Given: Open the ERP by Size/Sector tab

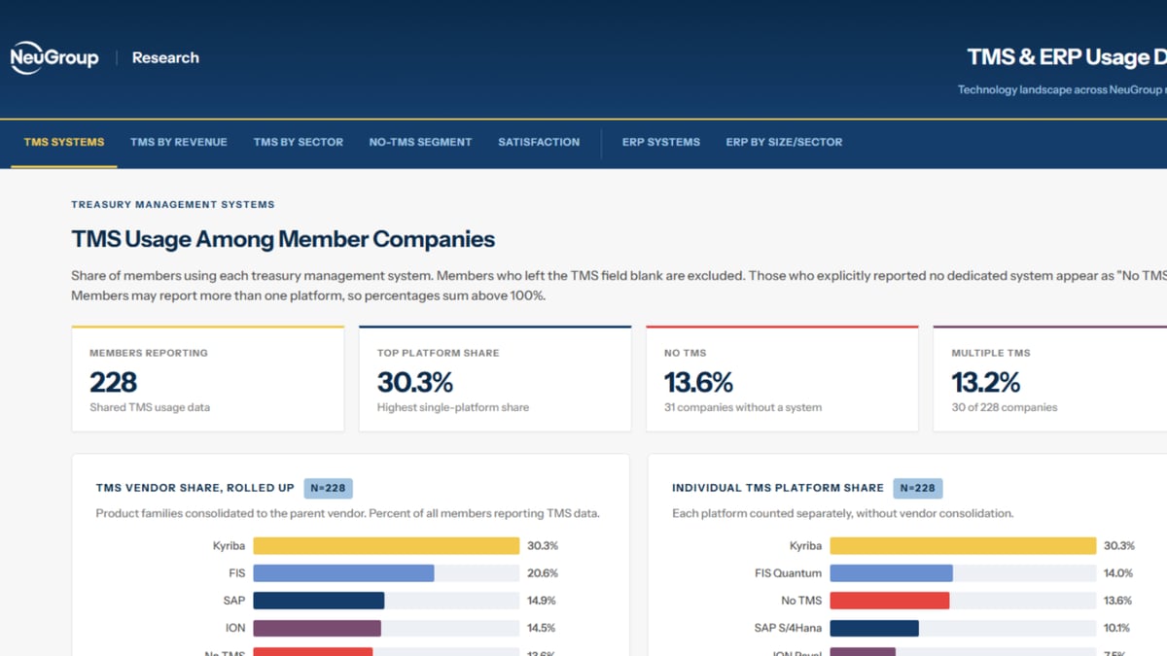Looking at the screenshot, I should tap(784, 142).
